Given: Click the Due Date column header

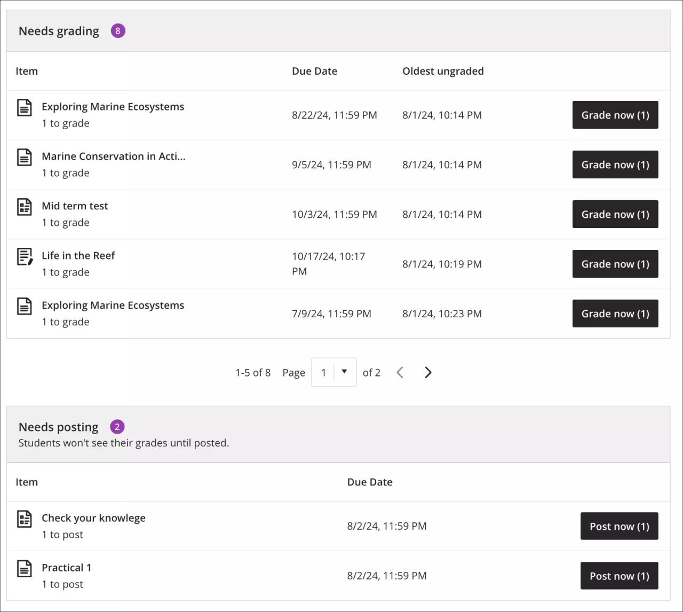Looking at the screenshot, I should point(314,70).
